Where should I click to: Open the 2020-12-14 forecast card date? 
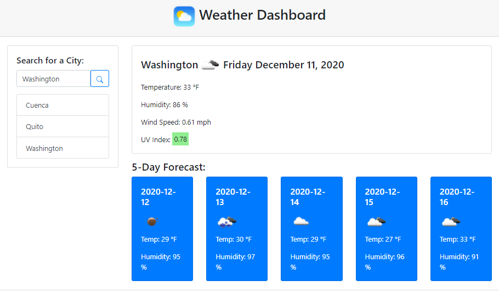click(307, 197)
